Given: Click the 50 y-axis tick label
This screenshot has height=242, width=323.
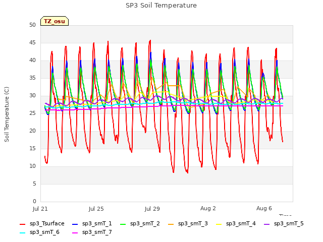Looking at the screenshot, I should pyautogui.click(x=32, y=25).
